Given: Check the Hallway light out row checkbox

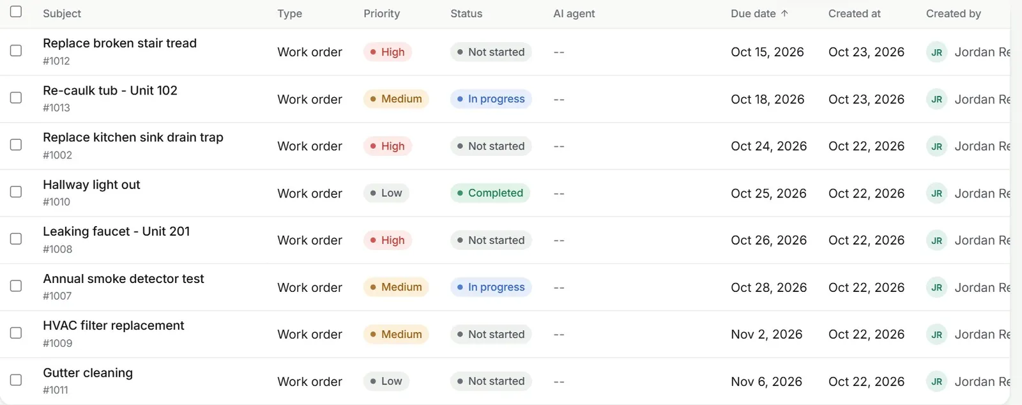Looking at the screenshot, I should tap(16, 192).
